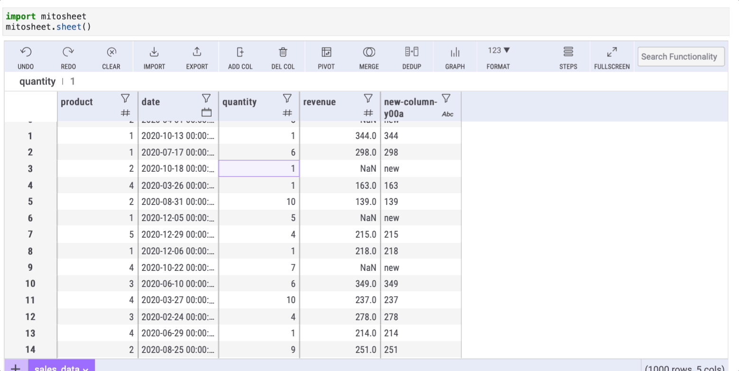Click the revenue cell 163.0
Screen dimensions: 739x371
(340, 185)
